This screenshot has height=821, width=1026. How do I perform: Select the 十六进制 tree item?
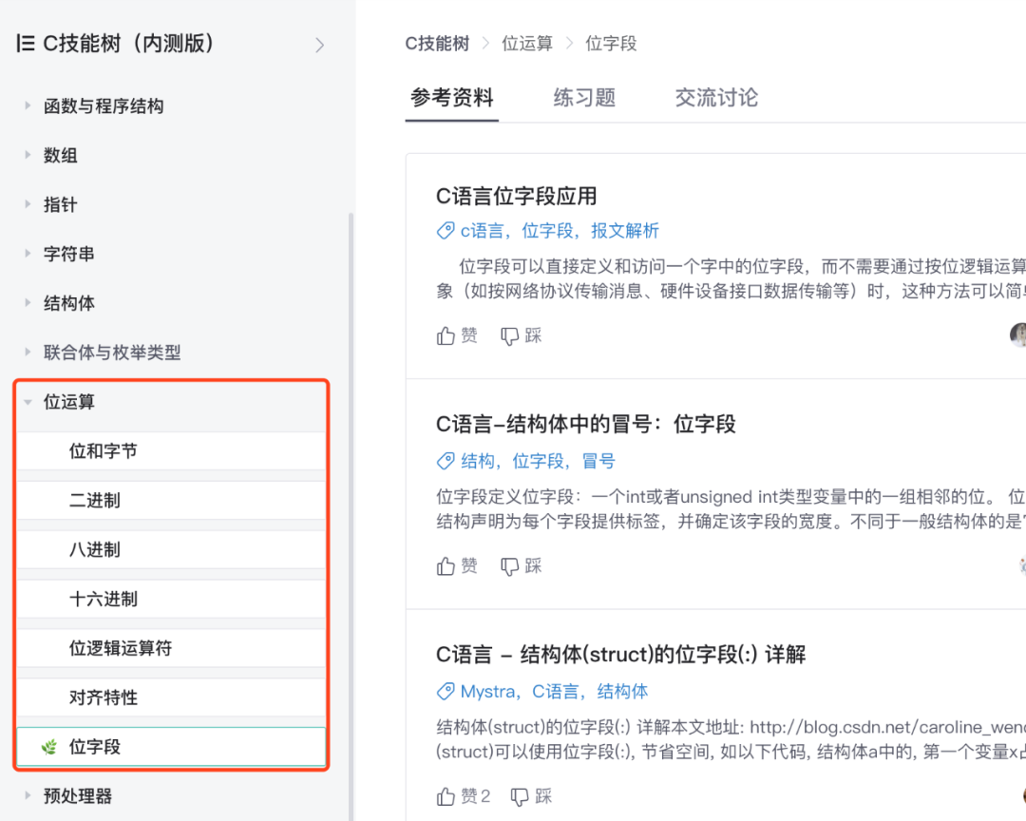(x=104, y=600)
